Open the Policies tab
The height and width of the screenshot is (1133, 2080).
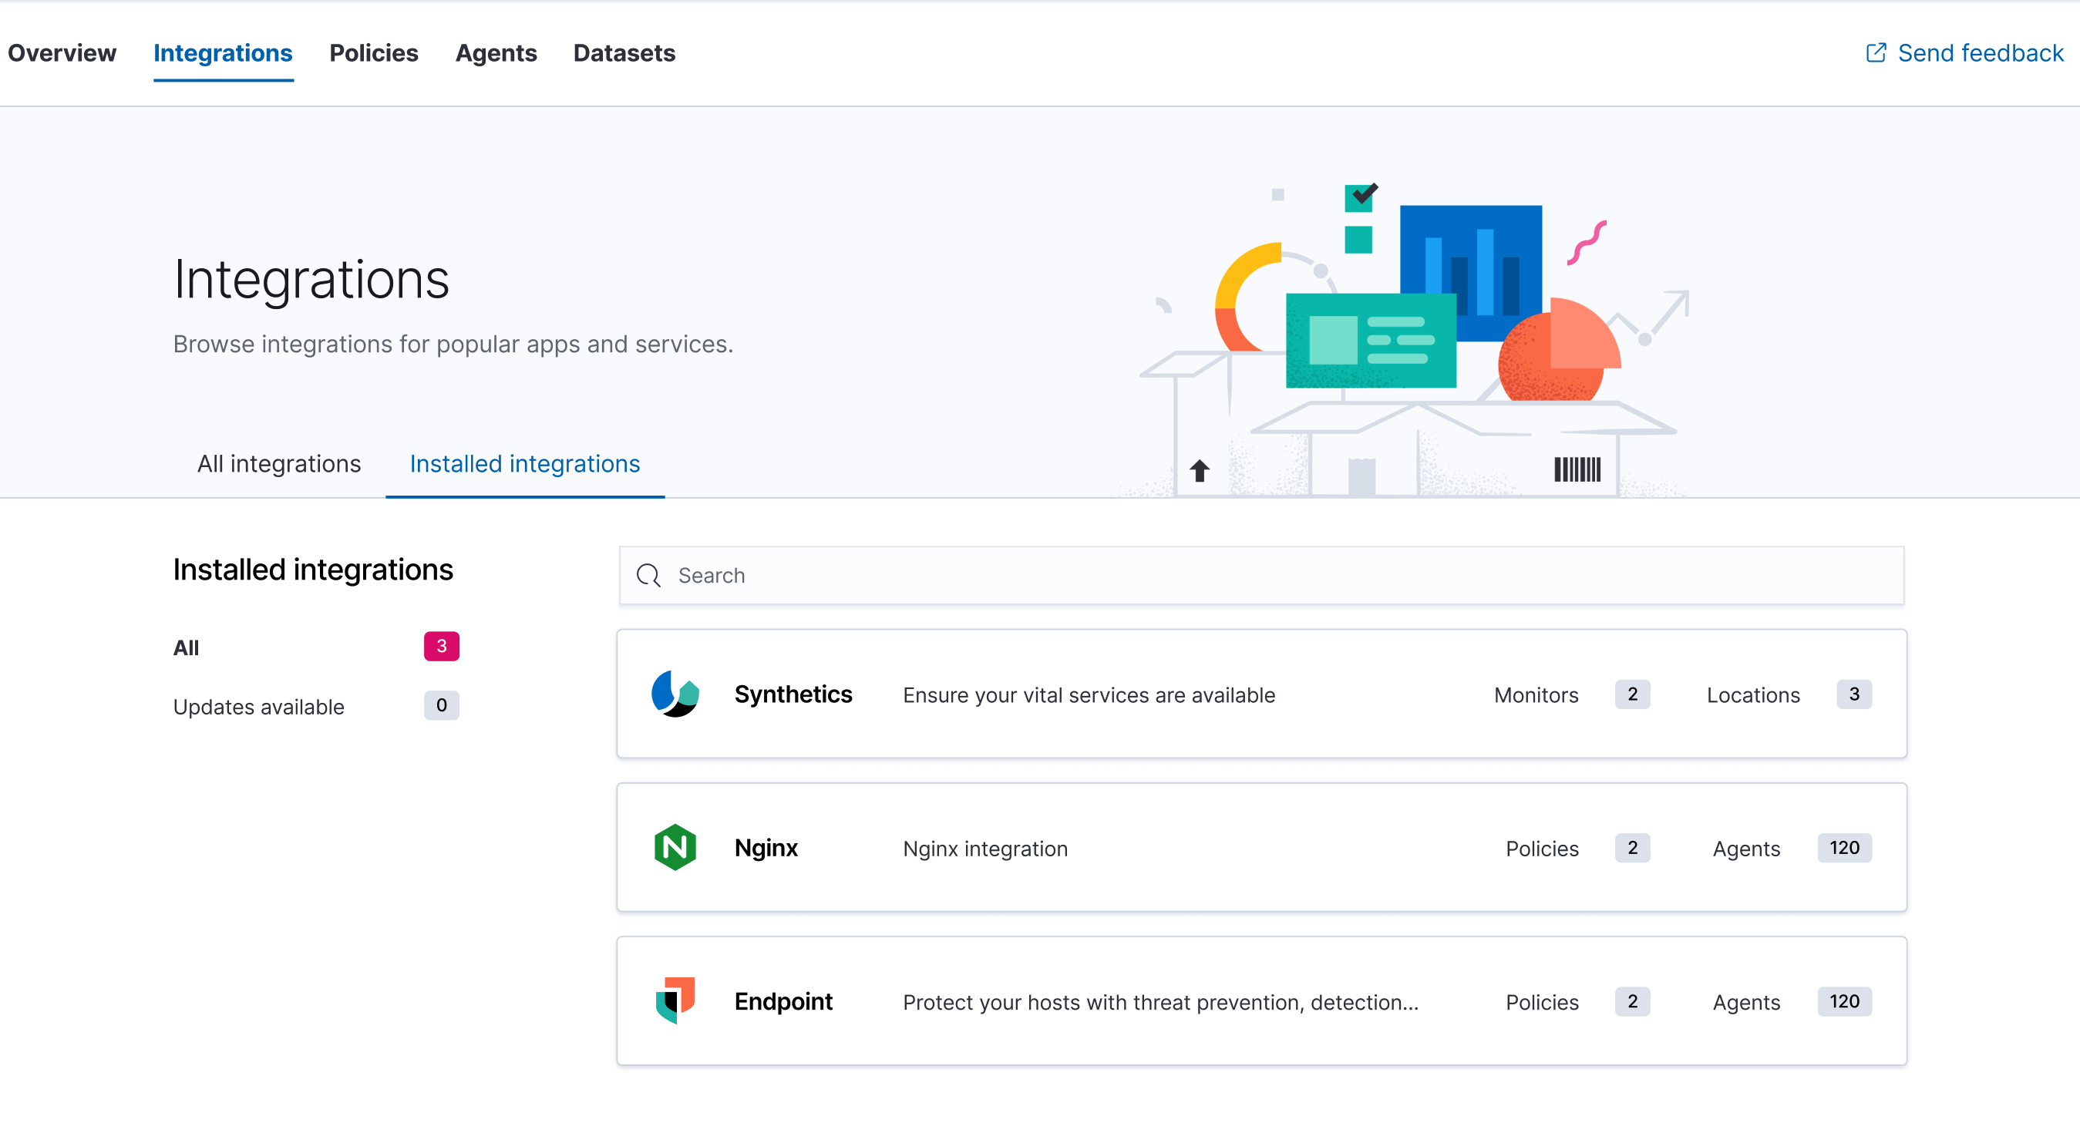coord(374,52)
